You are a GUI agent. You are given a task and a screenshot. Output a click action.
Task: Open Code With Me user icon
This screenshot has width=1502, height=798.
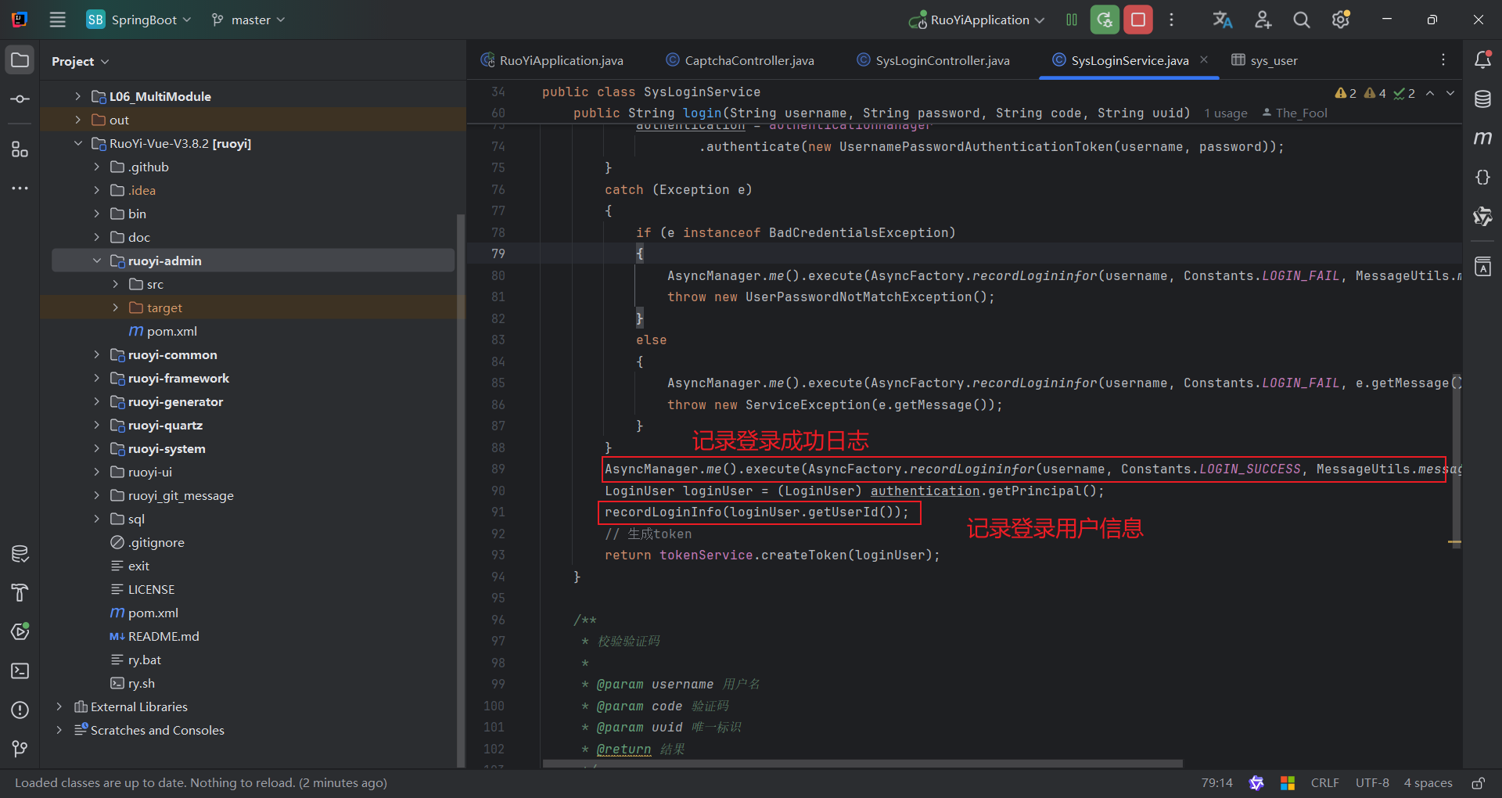(1263, 20)
